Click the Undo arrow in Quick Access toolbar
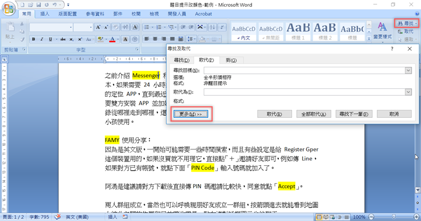Image resolution: width=421 pixels, height=221 pixels. [55, 5]
